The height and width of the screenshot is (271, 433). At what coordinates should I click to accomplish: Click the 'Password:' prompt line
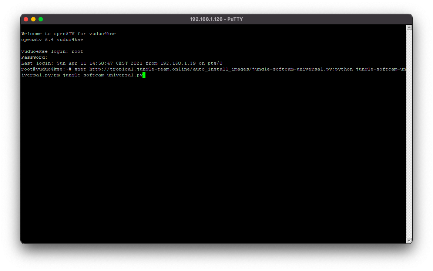click(34, 57)
